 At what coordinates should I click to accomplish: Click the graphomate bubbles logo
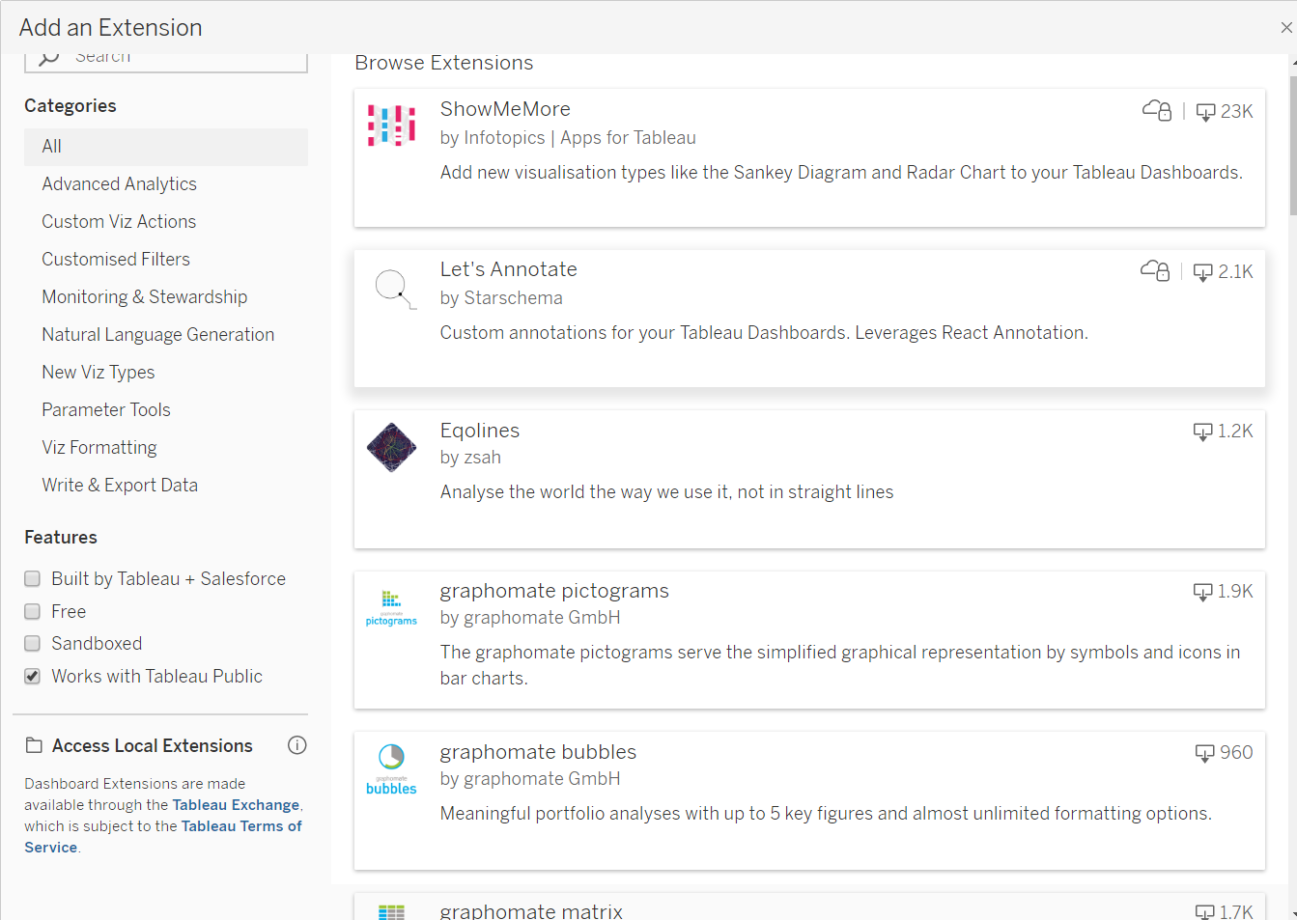tap(391, 768)
